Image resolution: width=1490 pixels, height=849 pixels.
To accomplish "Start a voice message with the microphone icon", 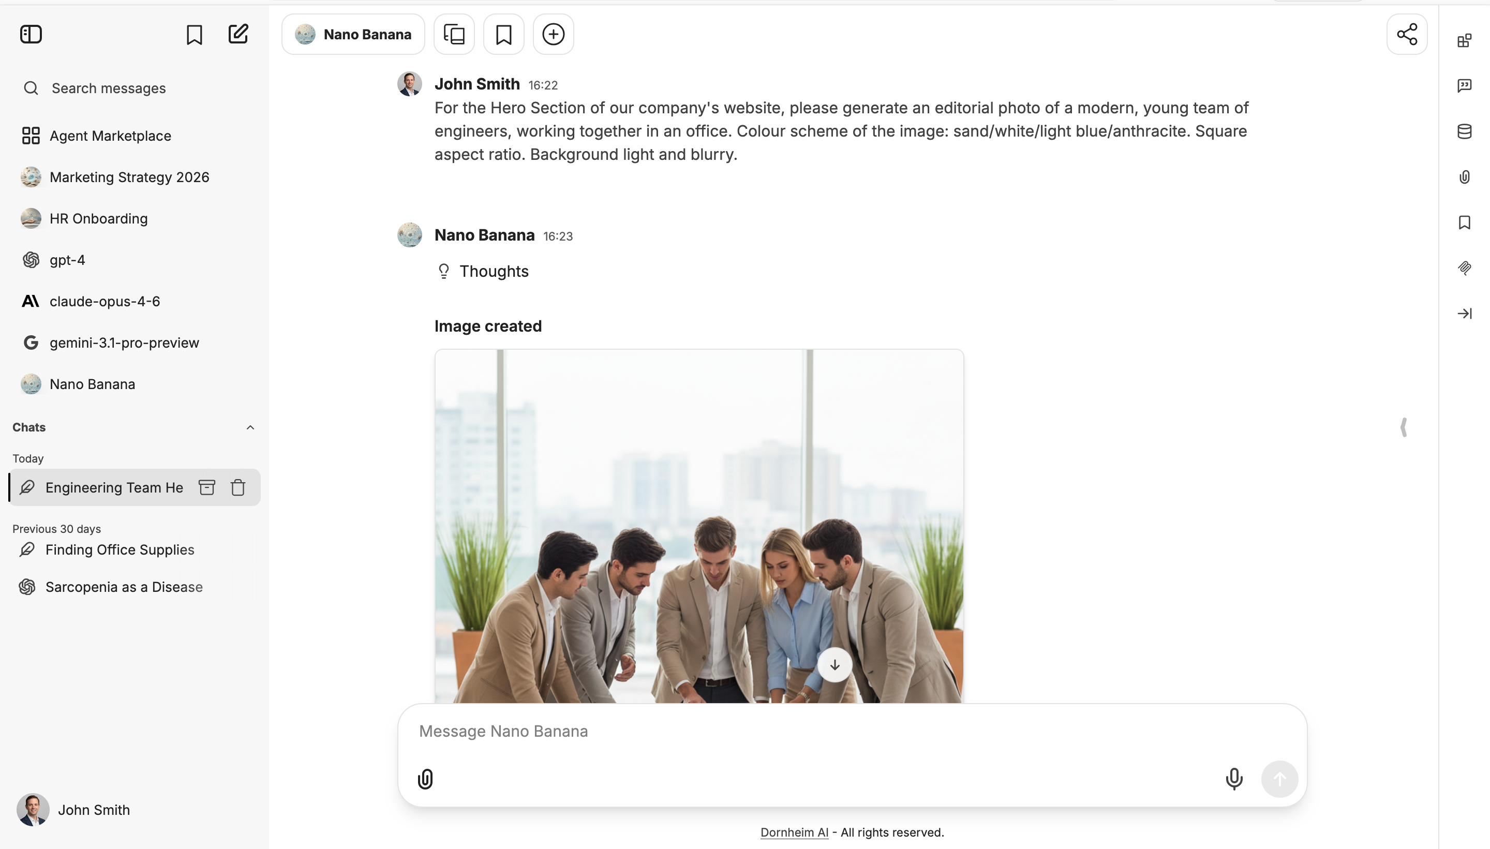I will pyautogui.click(x=1233, y=779).
